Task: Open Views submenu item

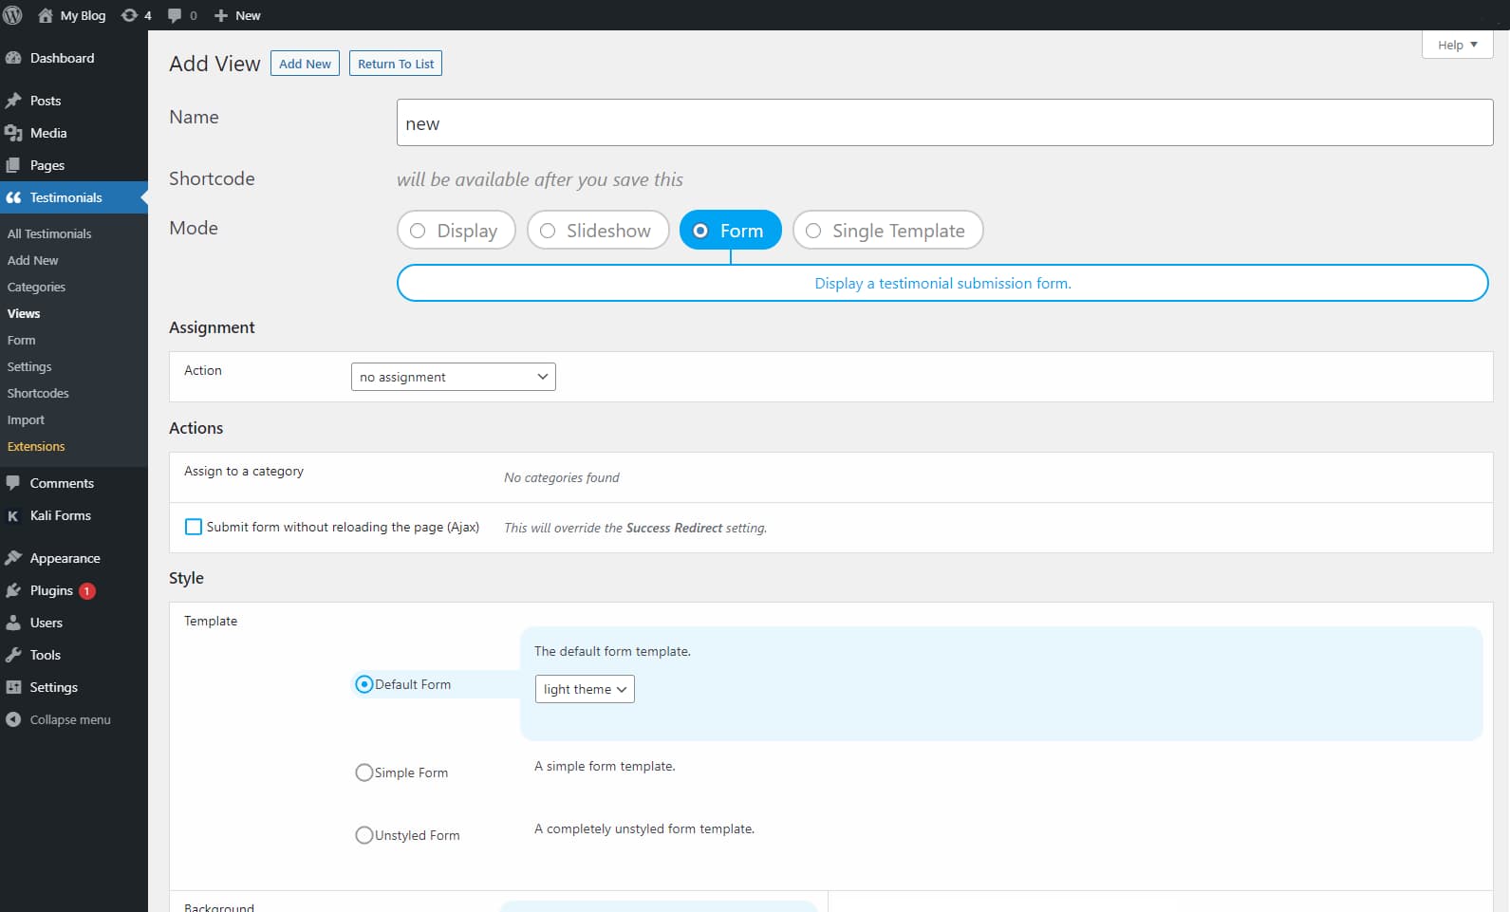Action: pyautogui.click(x=24, y=313)
